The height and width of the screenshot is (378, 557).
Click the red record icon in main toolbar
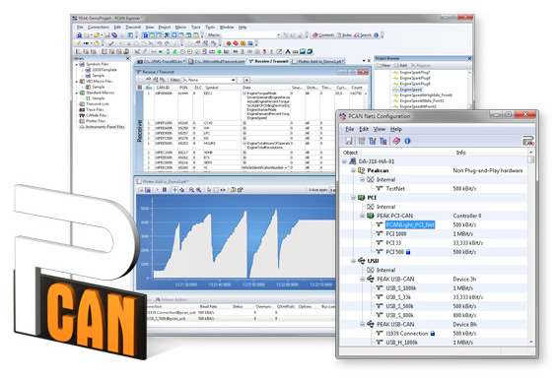click(x=236, y=43)
